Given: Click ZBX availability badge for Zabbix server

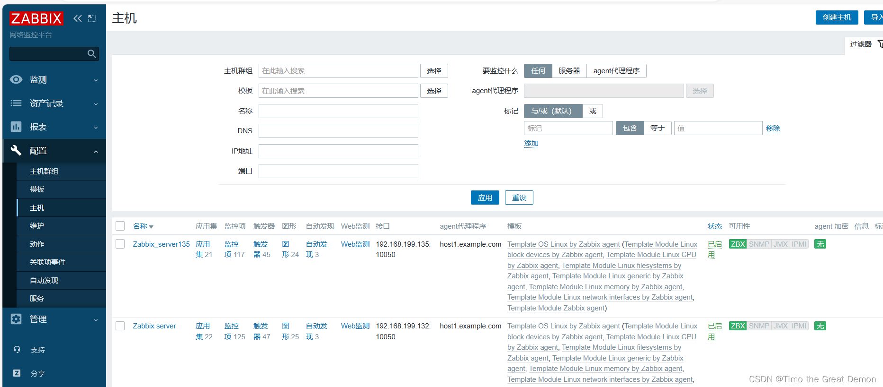Looking at the screenshot, I should 738,326.
